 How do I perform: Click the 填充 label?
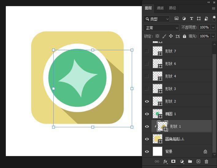pos(193,36)
